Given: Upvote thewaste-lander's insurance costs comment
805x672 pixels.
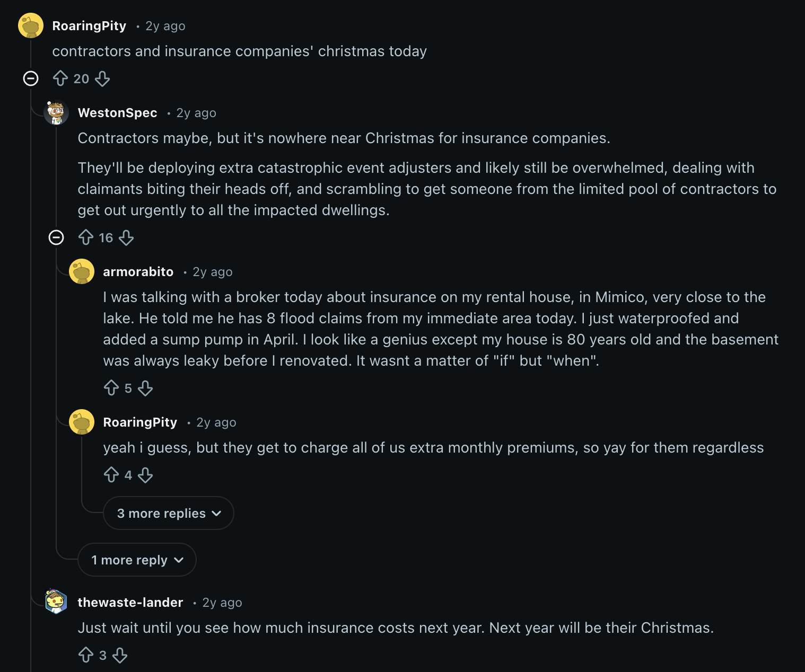Looking at the screenshot, I should point(86,655).
